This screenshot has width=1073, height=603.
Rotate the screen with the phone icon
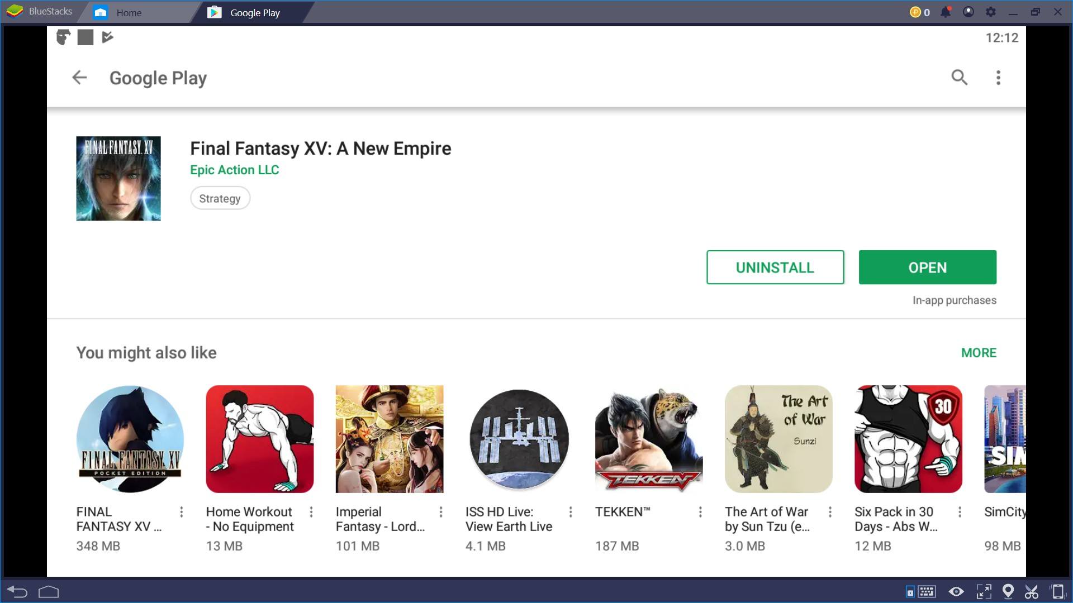click(x=1057, y=591)
